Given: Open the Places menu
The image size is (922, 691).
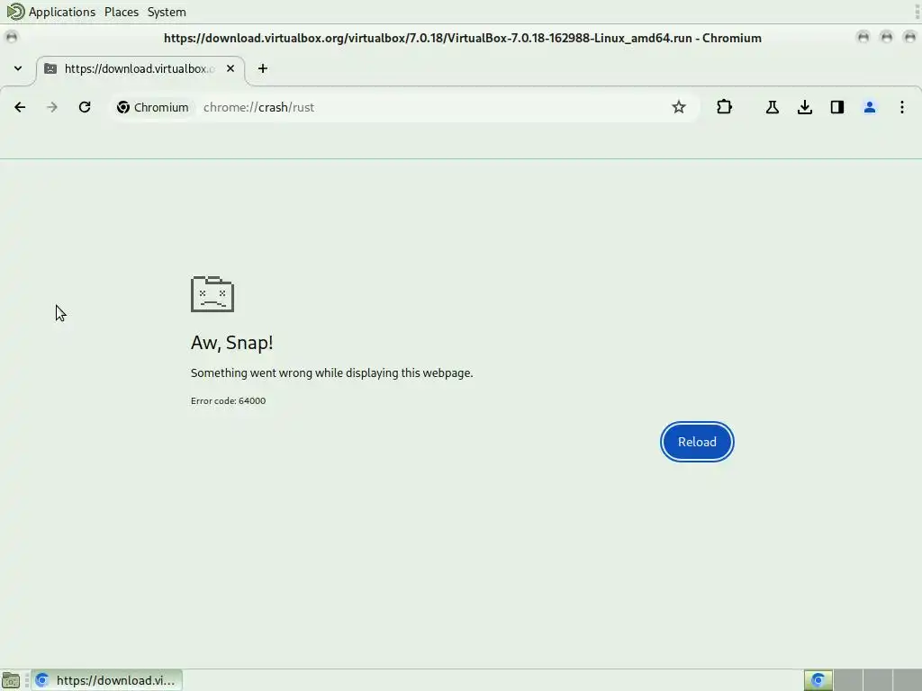Looking at the screenshot, I should 122,12.
